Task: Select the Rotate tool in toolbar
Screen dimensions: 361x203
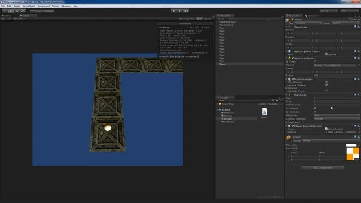Action: coord(17,11)
